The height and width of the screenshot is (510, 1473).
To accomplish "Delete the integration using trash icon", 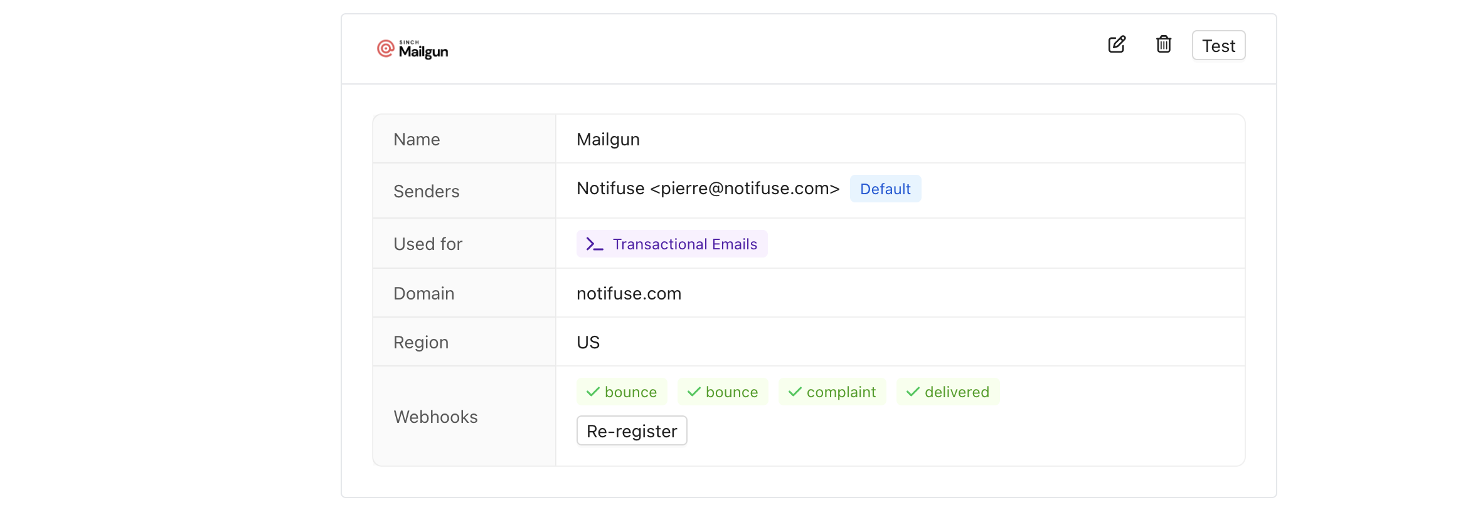I will click(x=1164, y=44).
